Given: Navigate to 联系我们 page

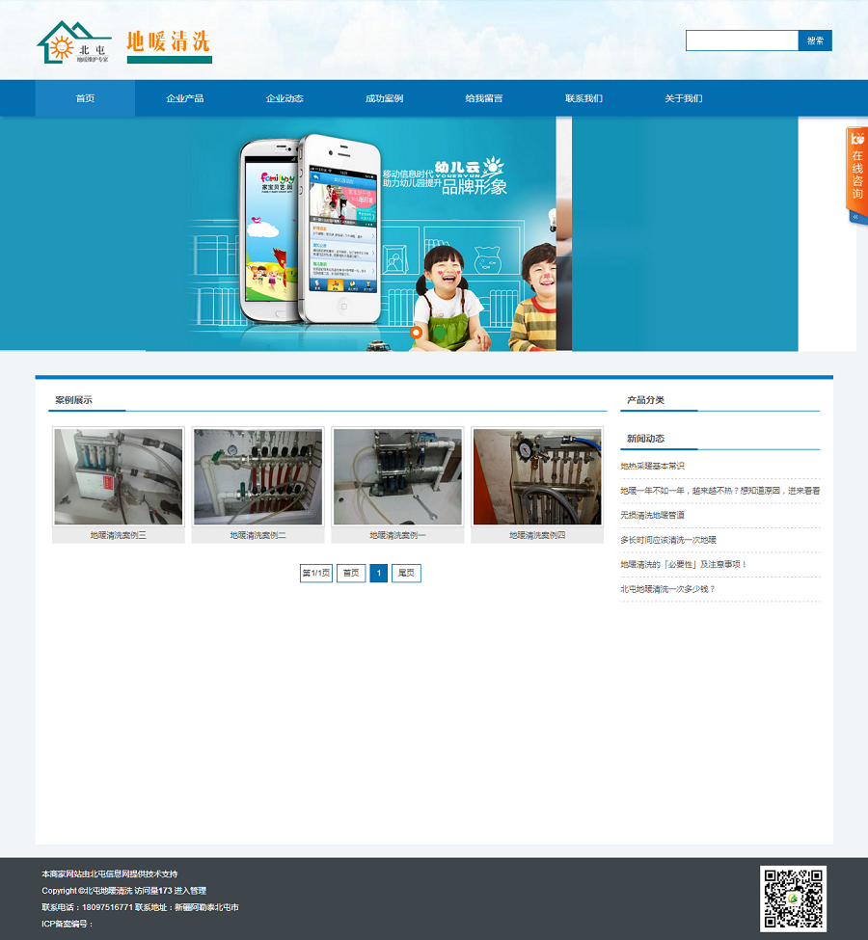Looking at the screenshot, I should click(583, 98).
